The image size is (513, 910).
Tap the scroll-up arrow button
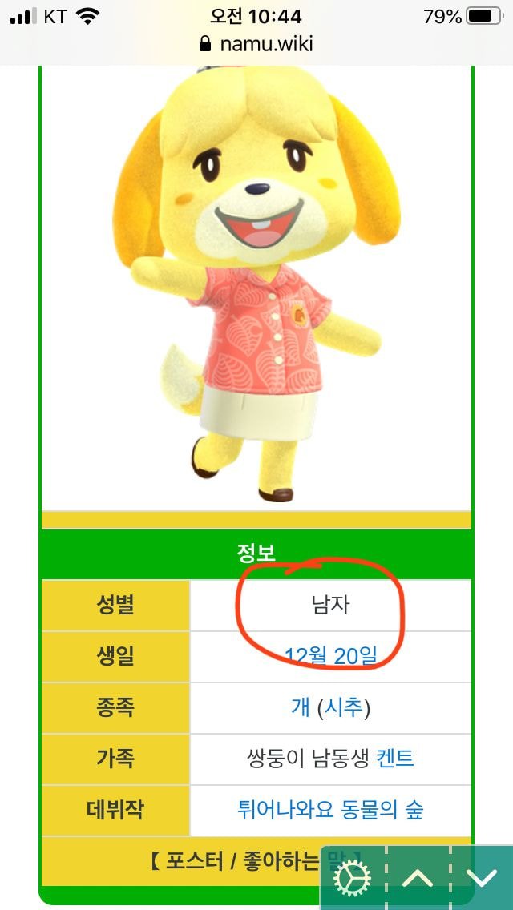tap(418, 879)
